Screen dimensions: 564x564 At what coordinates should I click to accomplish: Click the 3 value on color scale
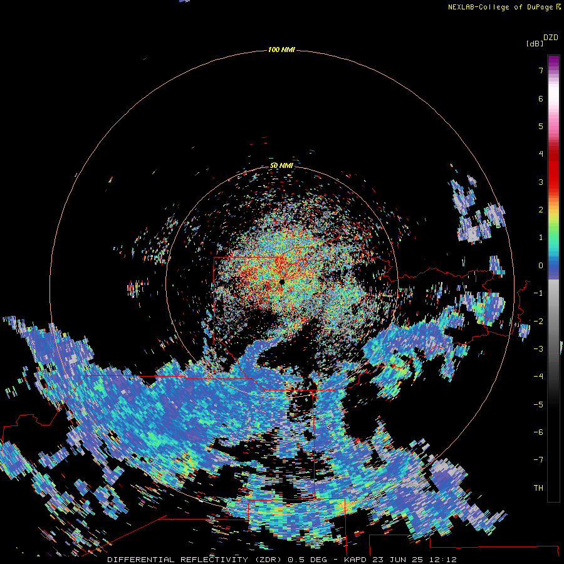pyautogui.click(x=541, y=182)
